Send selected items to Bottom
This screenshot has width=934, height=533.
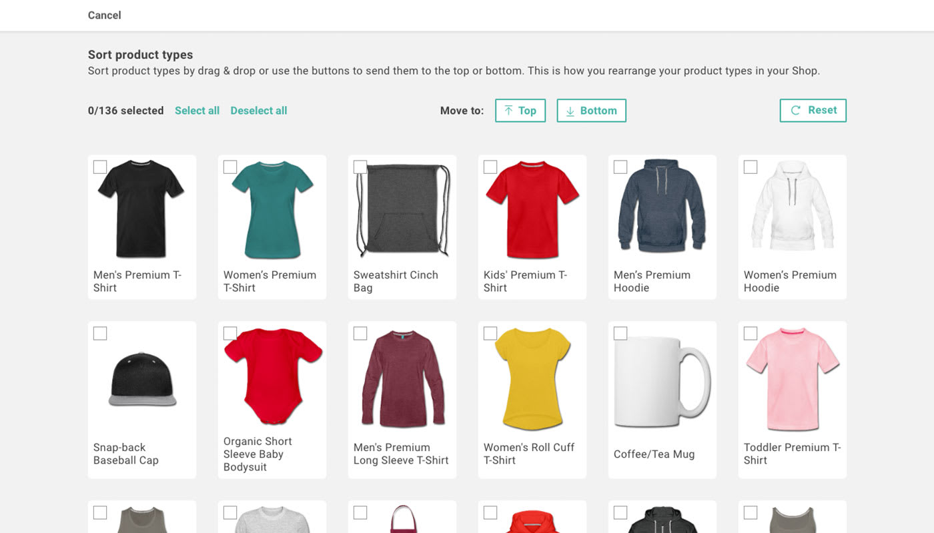point(591,111)
